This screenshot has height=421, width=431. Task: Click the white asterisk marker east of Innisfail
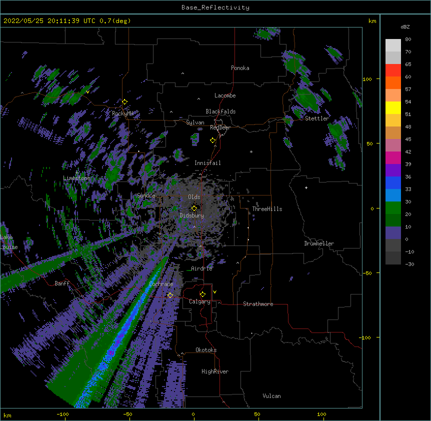pyautogui.click(x=251, y=151)
